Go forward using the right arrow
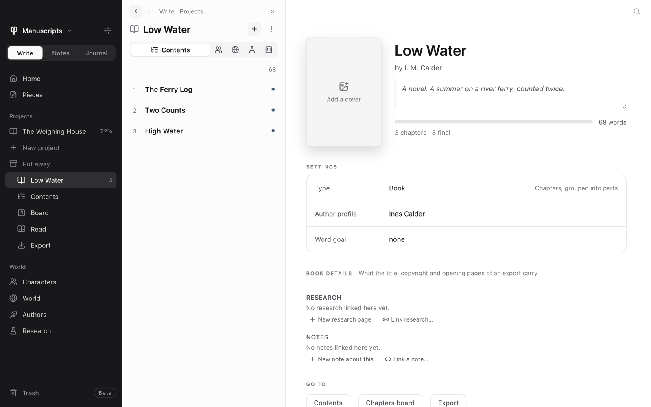 point(149,11)
